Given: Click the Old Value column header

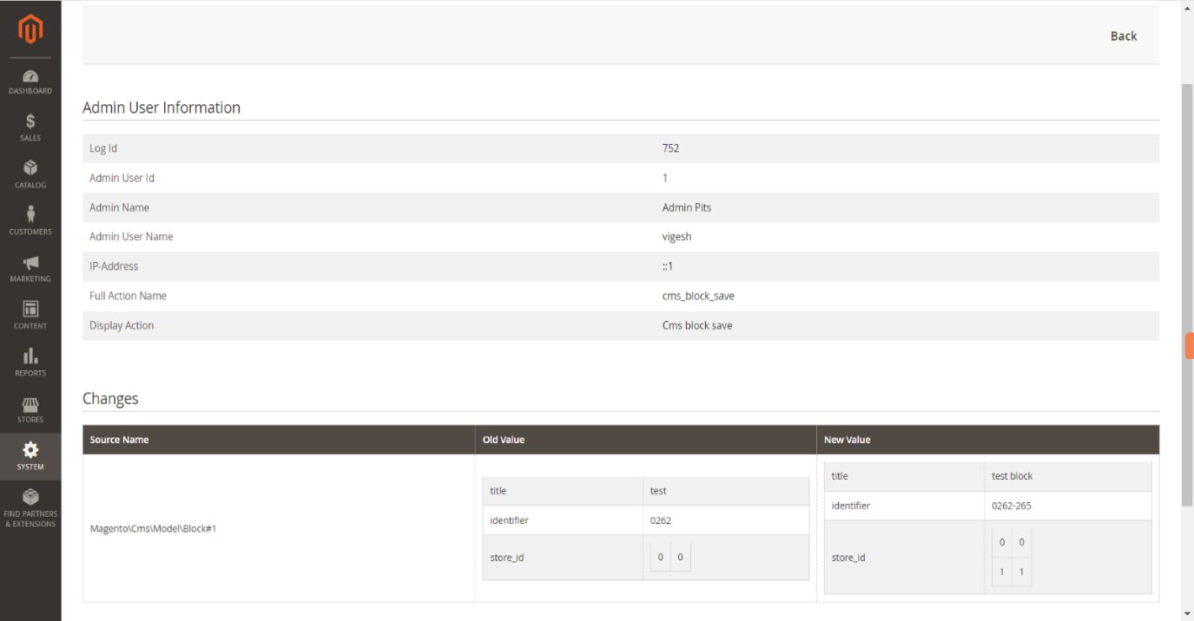Looking at the screenshot, I should pos(504,440).
